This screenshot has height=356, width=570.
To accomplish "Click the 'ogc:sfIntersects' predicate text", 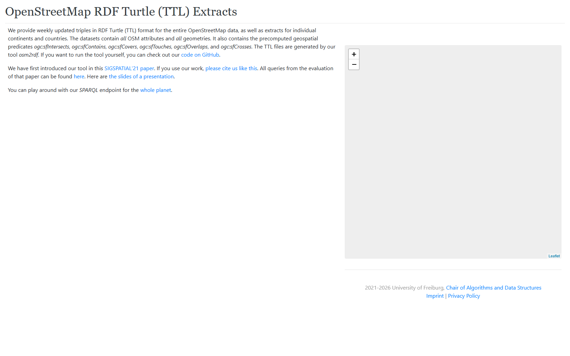I will (52, 47).
